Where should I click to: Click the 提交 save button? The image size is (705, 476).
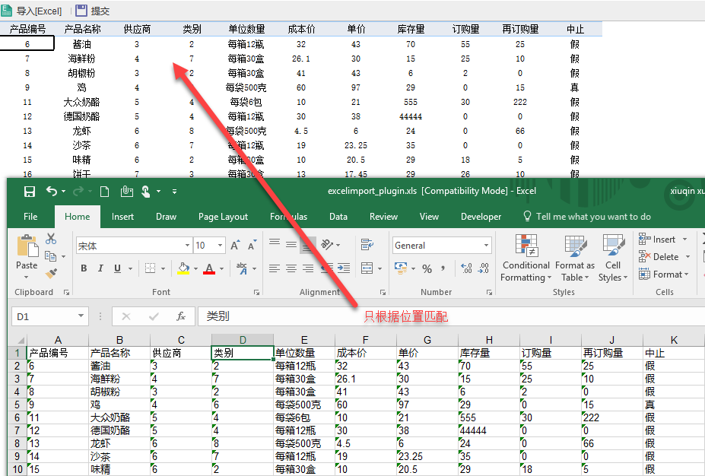[93, 11]
